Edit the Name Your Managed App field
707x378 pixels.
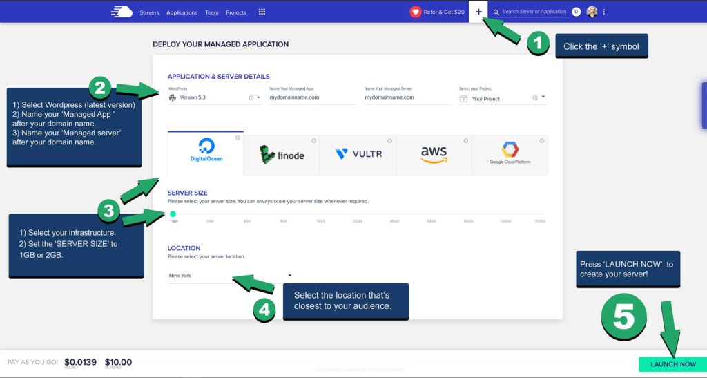tap(313, 97)
